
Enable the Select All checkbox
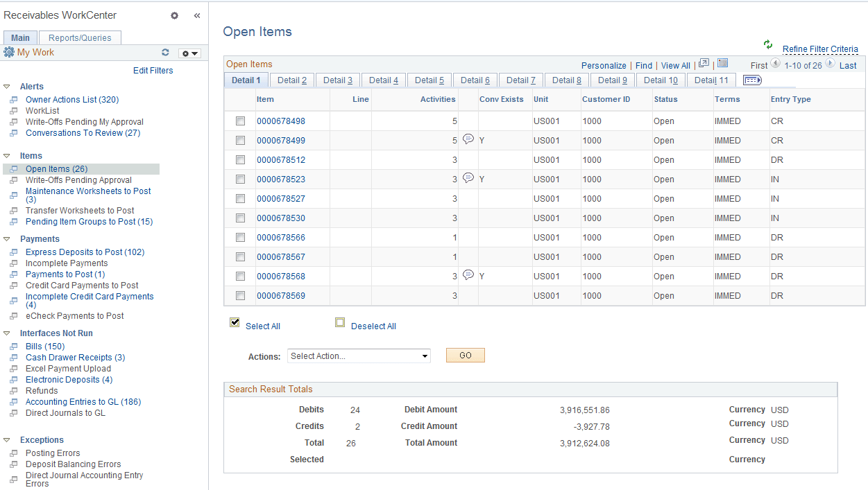tap(234, 322)
